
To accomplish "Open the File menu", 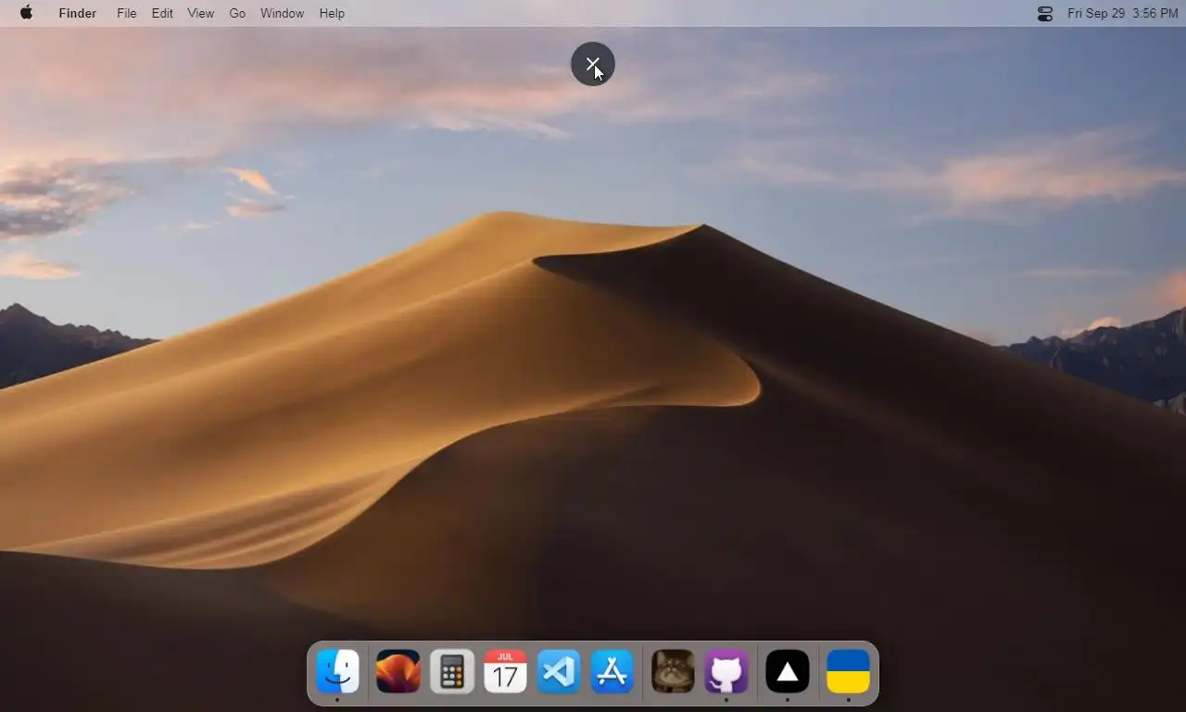I will pos(127,13).
